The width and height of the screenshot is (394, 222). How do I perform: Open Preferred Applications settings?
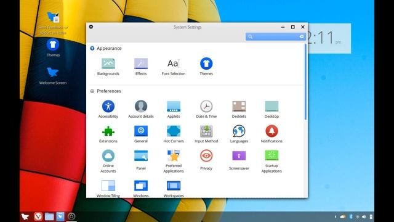pyautogui.click(x=174, y=161)
